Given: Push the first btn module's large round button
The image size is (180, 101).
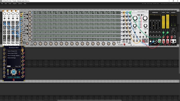Looking at the screenshot, I should coord(4,14).
